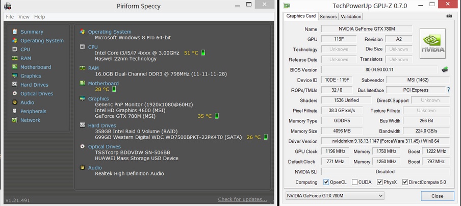The height and width of the screenshot is (206, 461).
Task: Click the Audio speaker icon in sidebar
Action: 15,102
